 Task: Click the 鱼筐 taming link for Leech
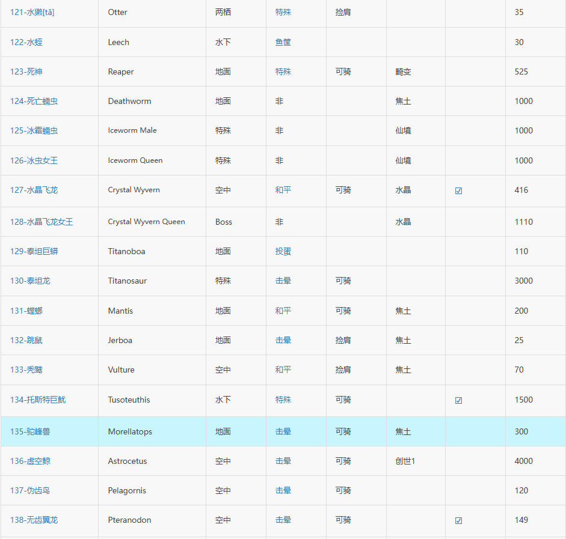(283, 42)
